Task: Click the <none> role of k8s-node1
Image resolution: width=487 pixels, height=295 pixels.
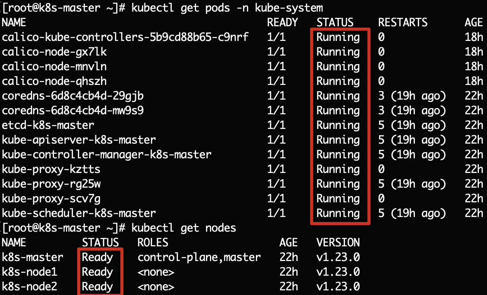Action: [156, 272]
